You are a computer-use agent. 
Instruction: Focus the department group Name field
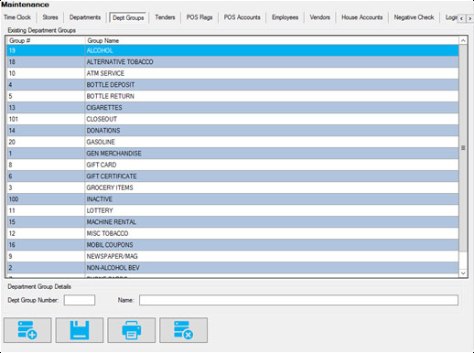point(298,300)
